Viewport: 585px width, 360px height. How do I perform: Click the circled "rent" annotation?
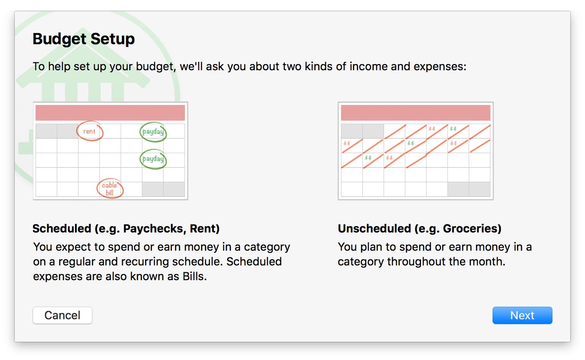click(90, 131)
